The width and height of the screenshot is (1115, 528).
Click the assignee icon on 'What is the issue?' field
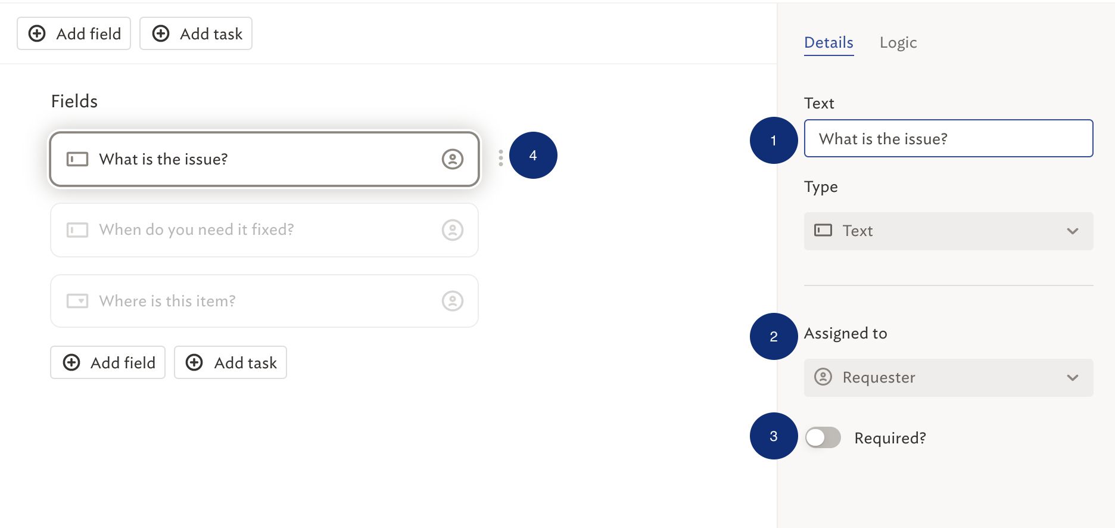(453, 159)
